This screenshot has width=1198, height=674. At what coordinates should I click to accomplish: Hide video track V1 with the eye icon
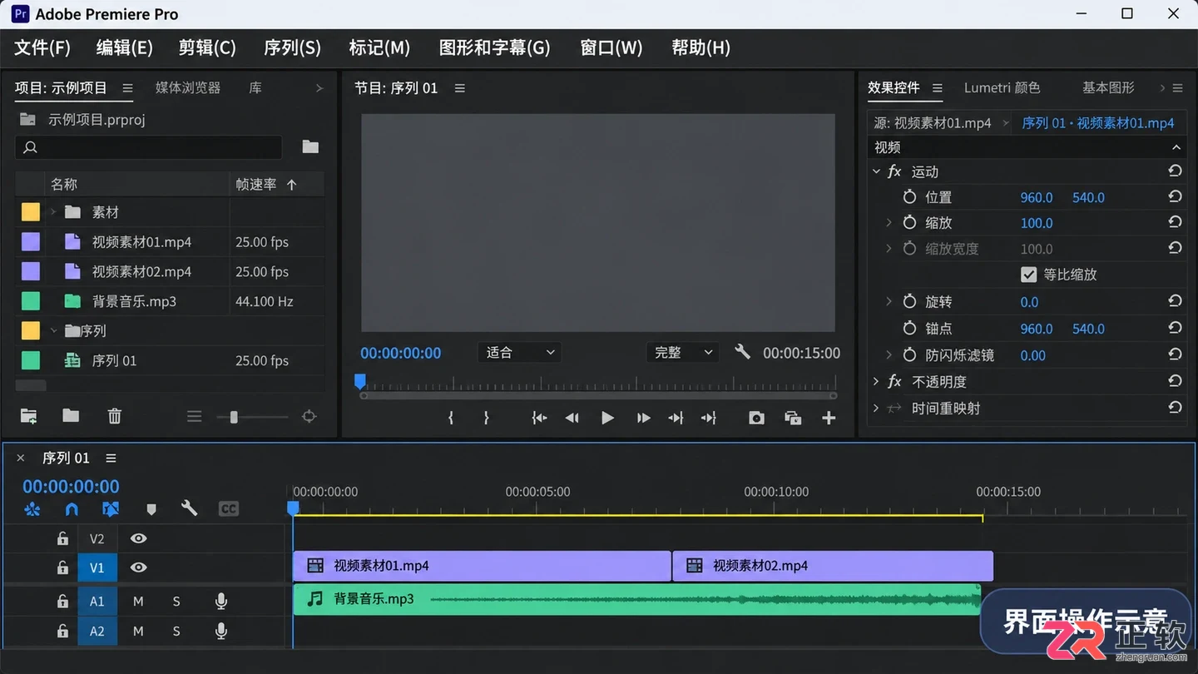tap(138, 567)
